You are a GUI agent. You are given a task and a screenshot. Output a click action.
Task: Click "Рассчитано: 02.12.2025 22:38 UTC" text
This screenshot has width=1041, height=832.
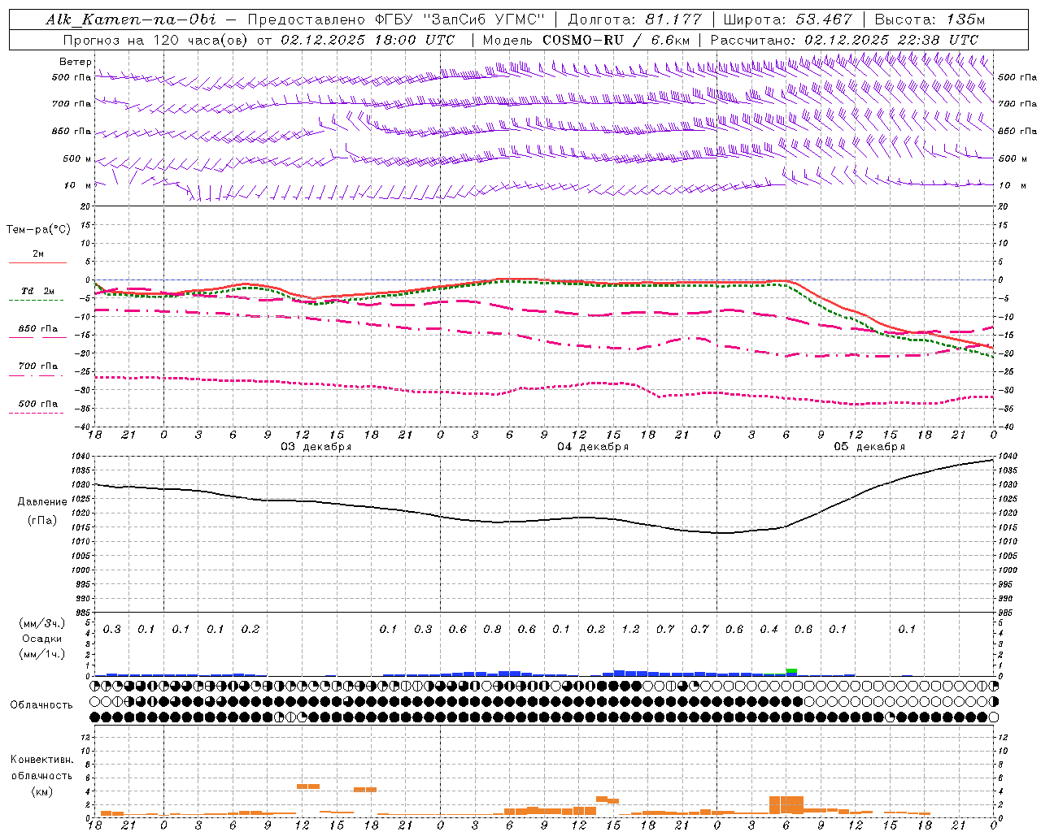coord(844,40)
